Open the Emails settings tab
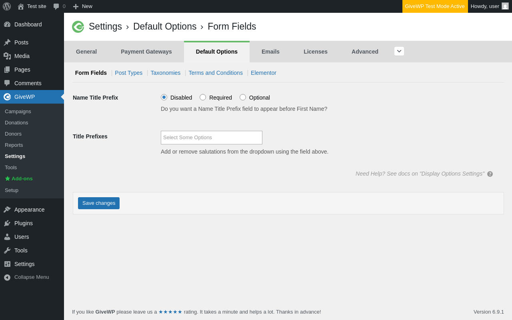Viewport: 512px width, 320px height. pyautogui.click(x=270, y=52)
